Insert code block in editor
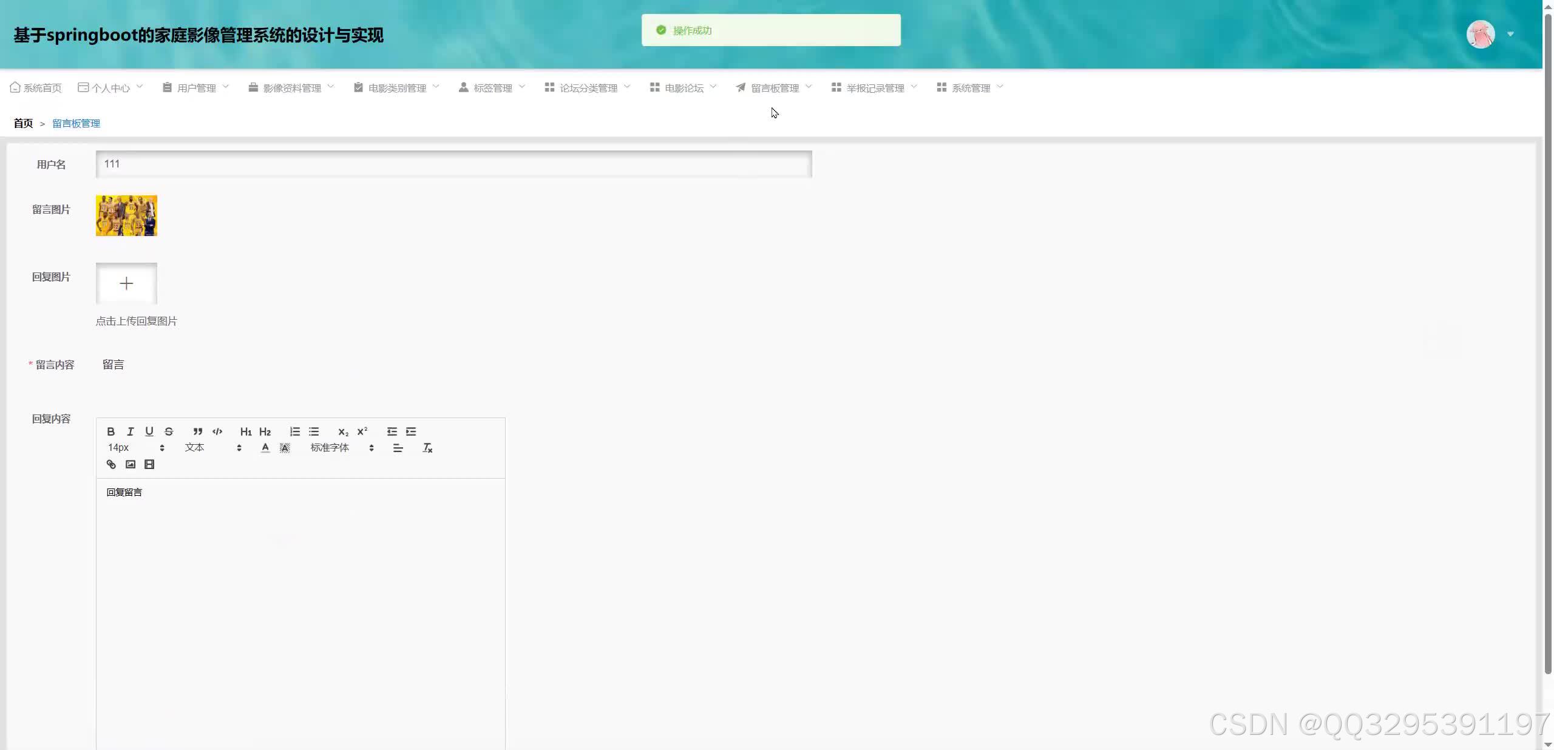1554x750 pixels. pyautogui.click(x=217, y=431)
